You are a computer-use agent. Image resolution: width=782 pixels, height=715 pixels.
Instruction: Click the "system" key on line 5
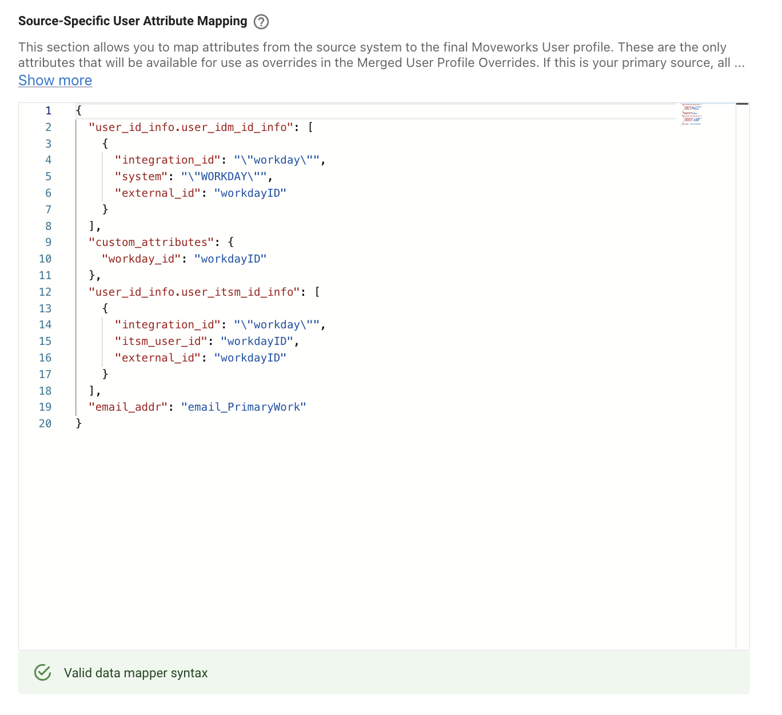click(141, 177)
